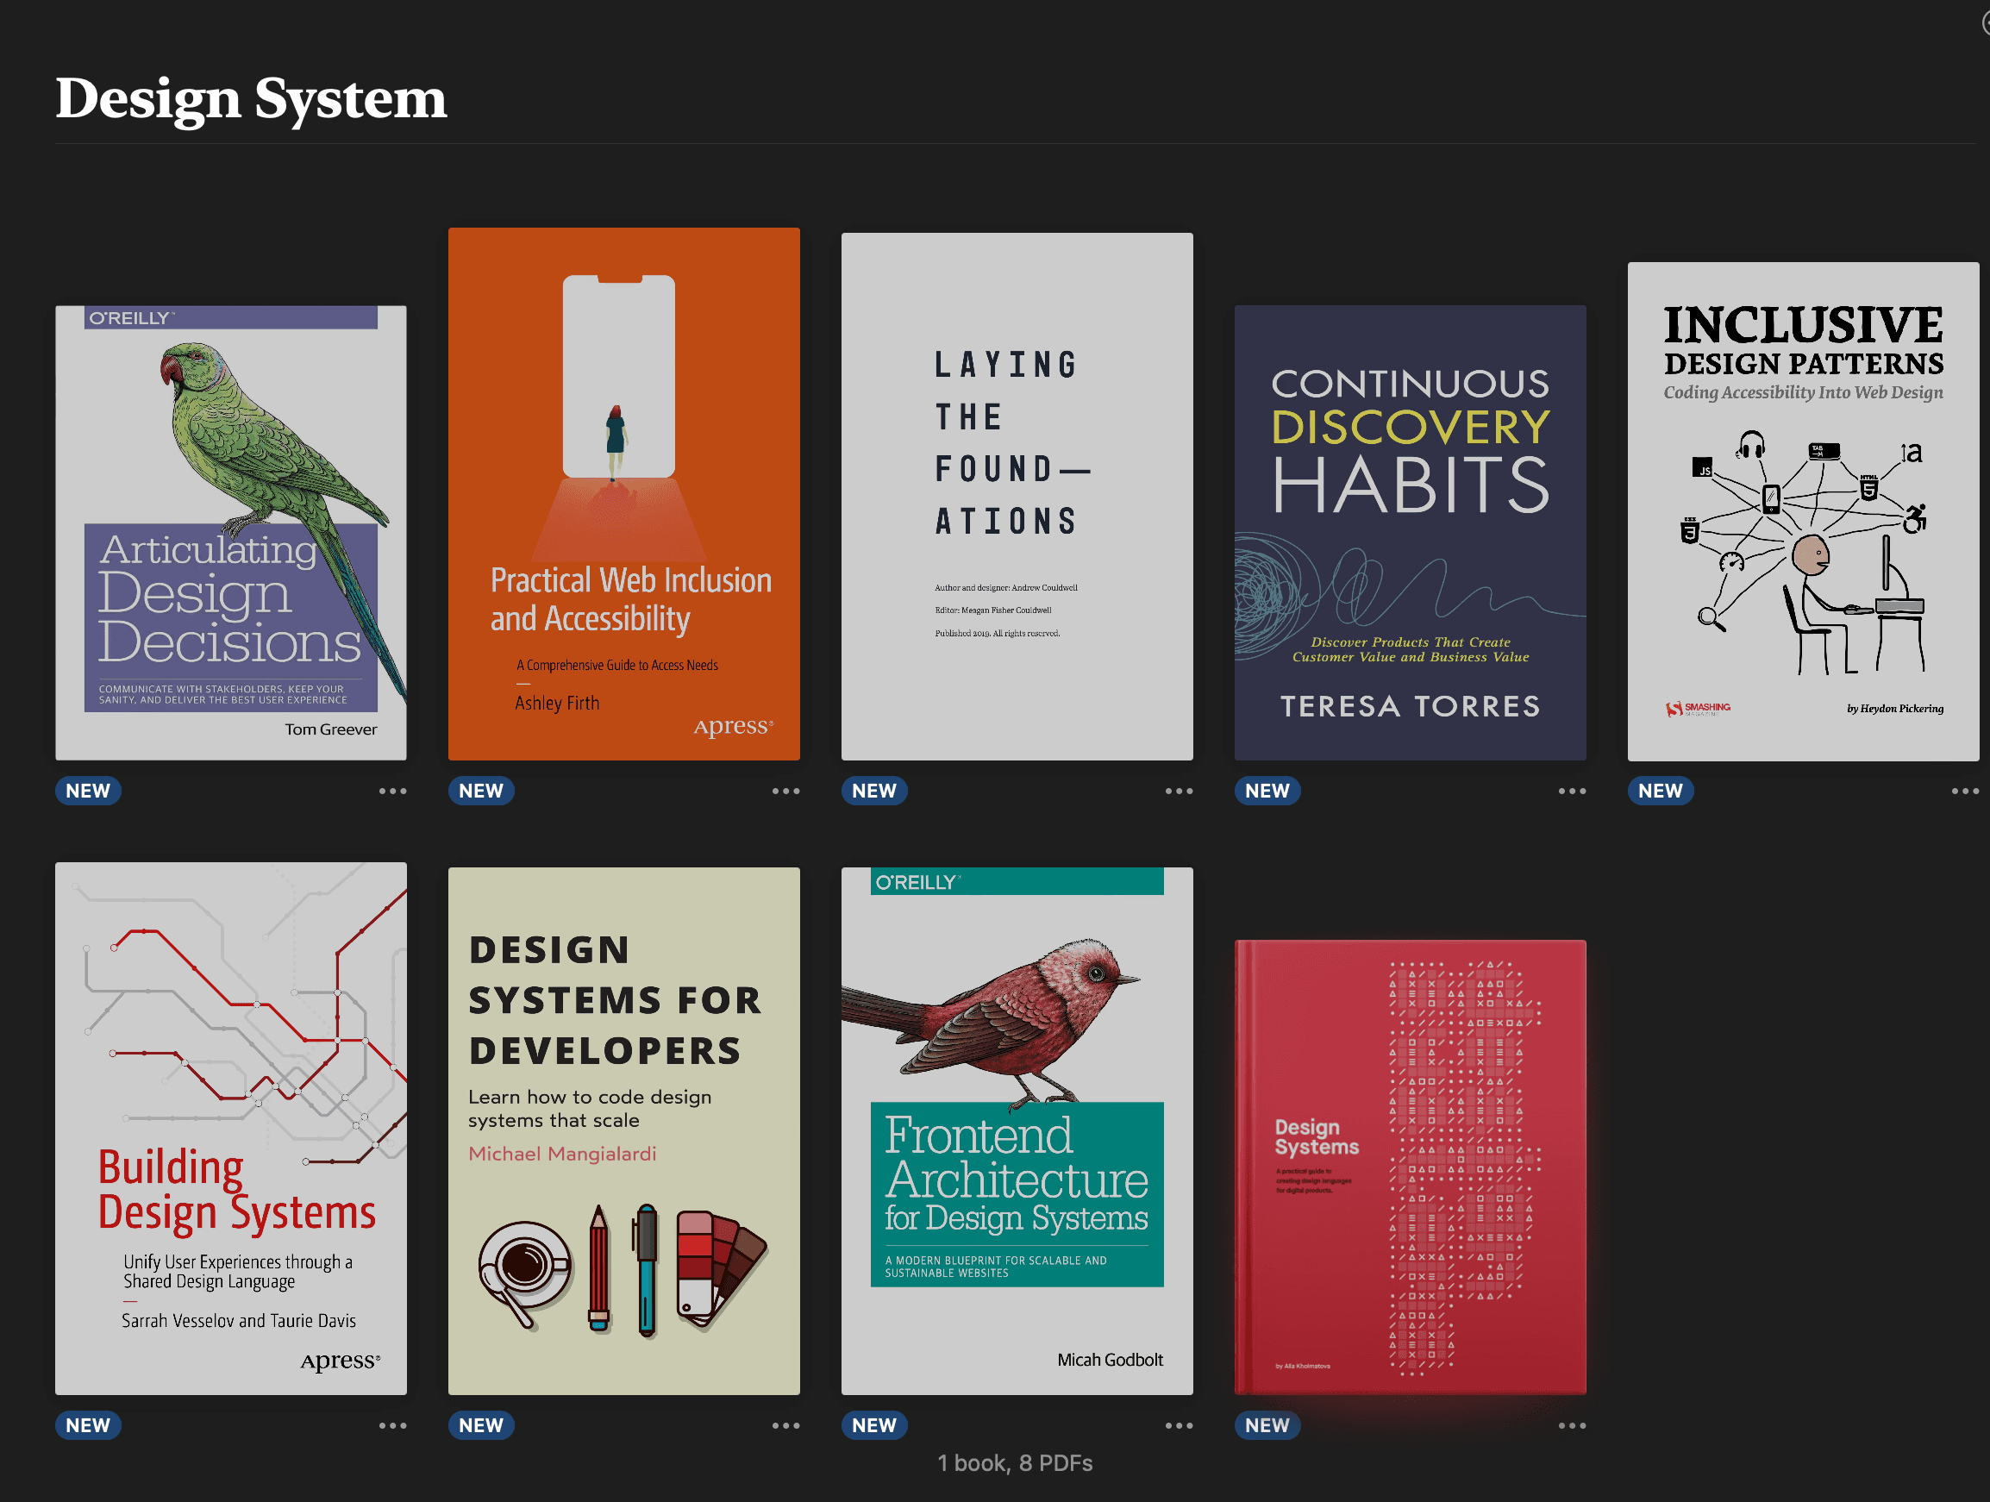Screen dimensions: 1990x1502
Task: Open more options for Continuous Discovery Habits
Action: click(1572, 791)
